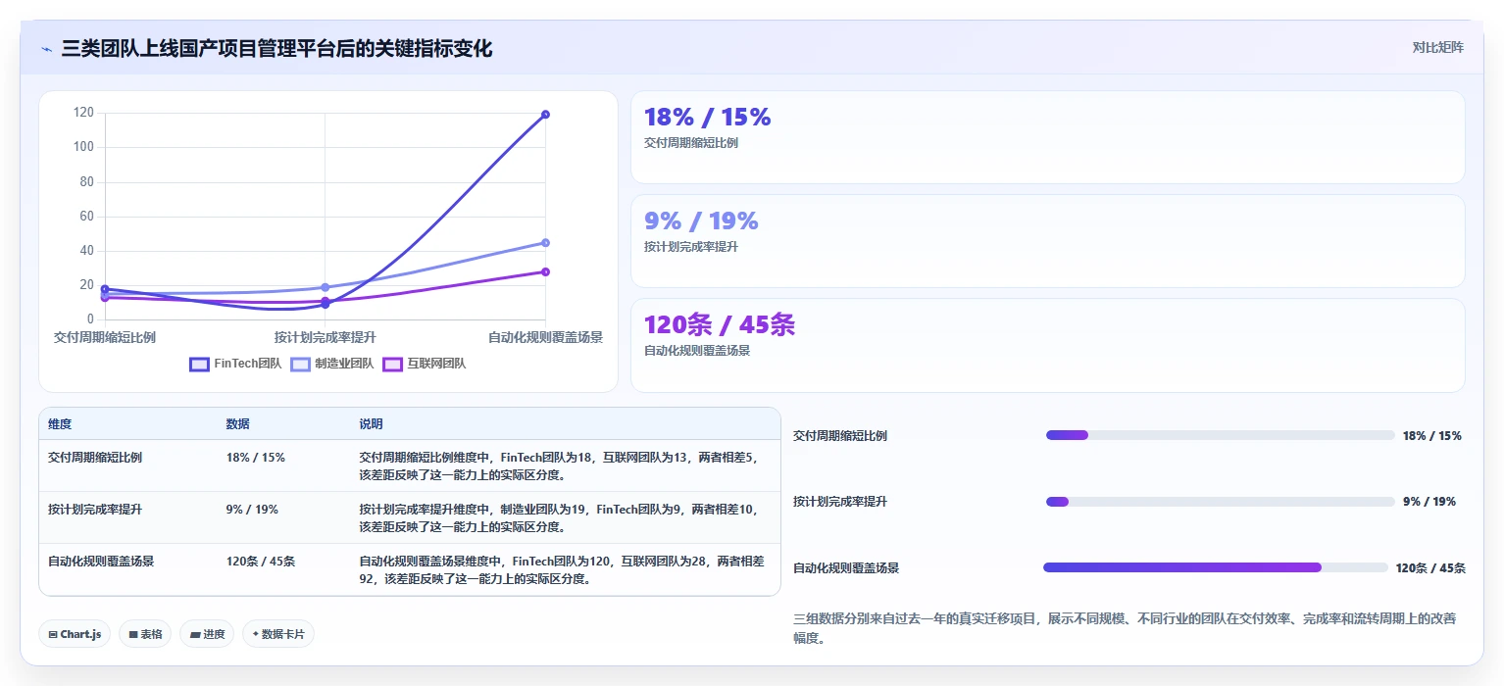This screenshot has height=686, width=1504.
Task: Click the 自动化规则覆盖场景 progress bar
Action: point(1216,567)
